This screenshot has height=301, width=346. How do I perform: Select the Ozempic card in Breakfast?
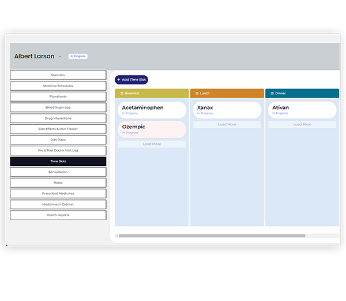pyautogui.click(x=152, y=129)
